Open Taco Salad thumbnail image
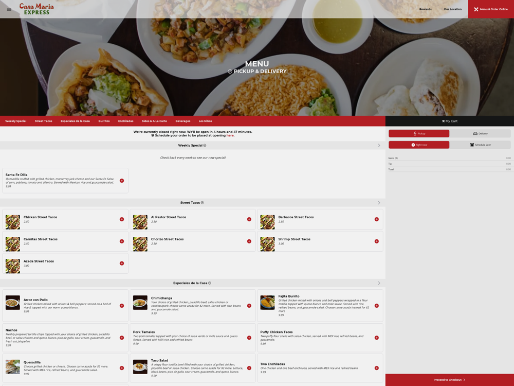Screen dimensions: 514x386 (140, 366)
